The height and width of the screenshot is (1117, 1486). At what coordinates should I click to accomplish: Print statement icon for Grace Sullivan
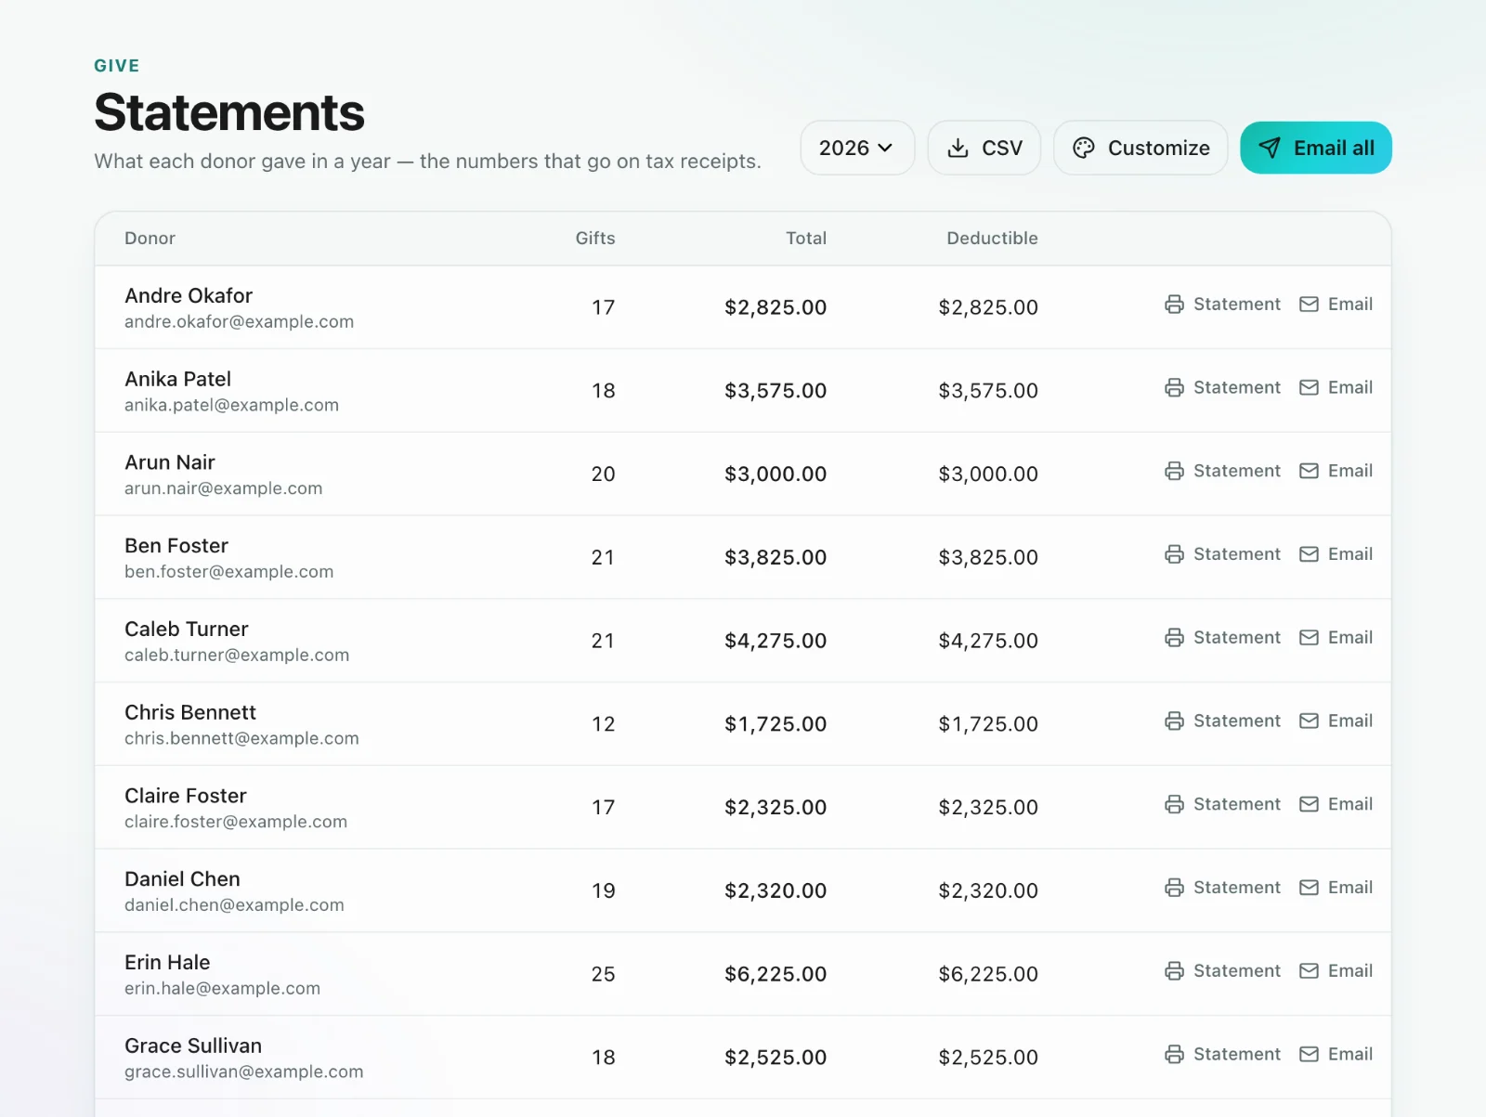coord(1174,1055)
